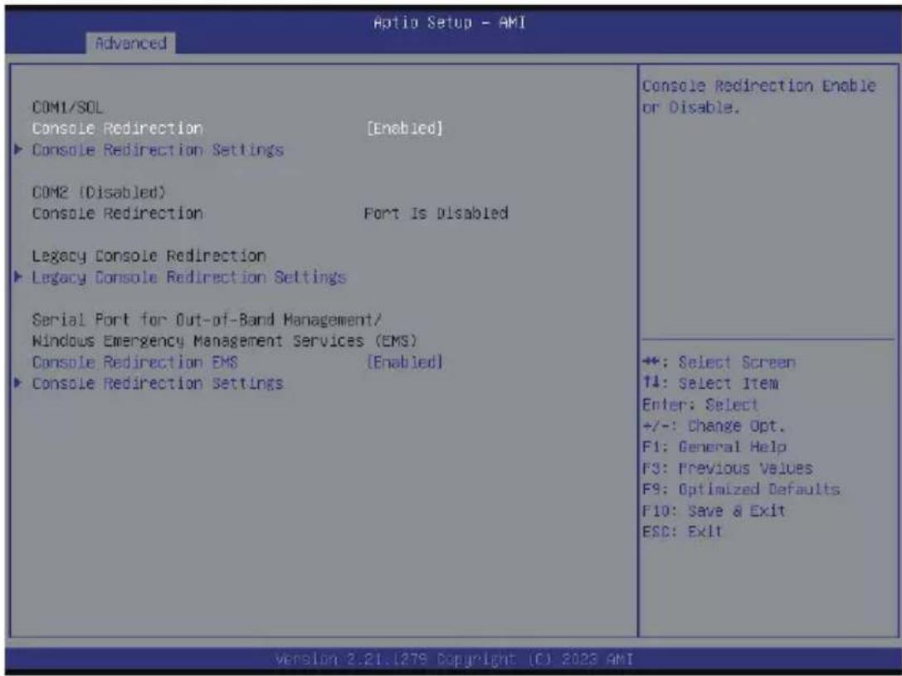Click the 'Select Screen' key hint
Image resolution: width=902 pixels, height=676 pixels.
click(719, 362)
